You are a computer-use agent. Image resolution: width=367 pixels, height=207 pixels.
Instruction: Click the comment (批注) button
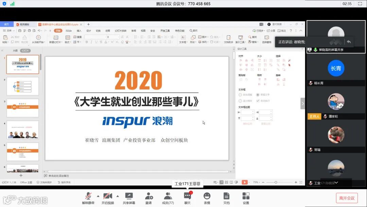(282, 31)
